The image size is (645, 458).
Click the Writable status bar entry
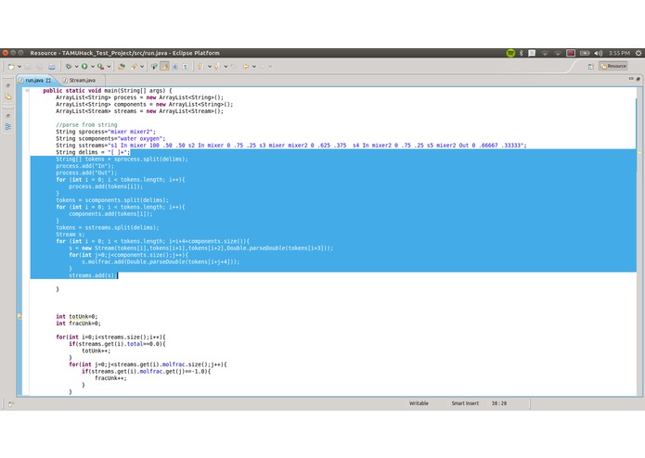tap(419, 403)
